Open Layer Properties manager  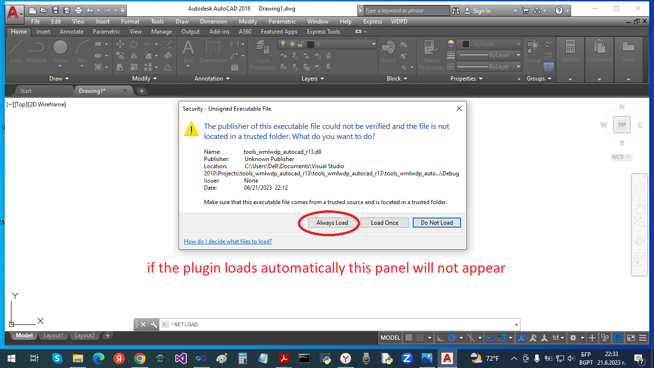tap(262, 55)
